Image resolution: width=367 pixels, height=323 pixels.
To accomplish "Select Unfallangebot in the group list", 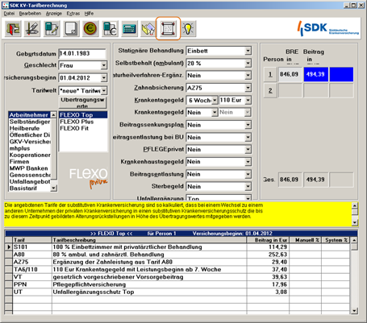I will [29, 181].
